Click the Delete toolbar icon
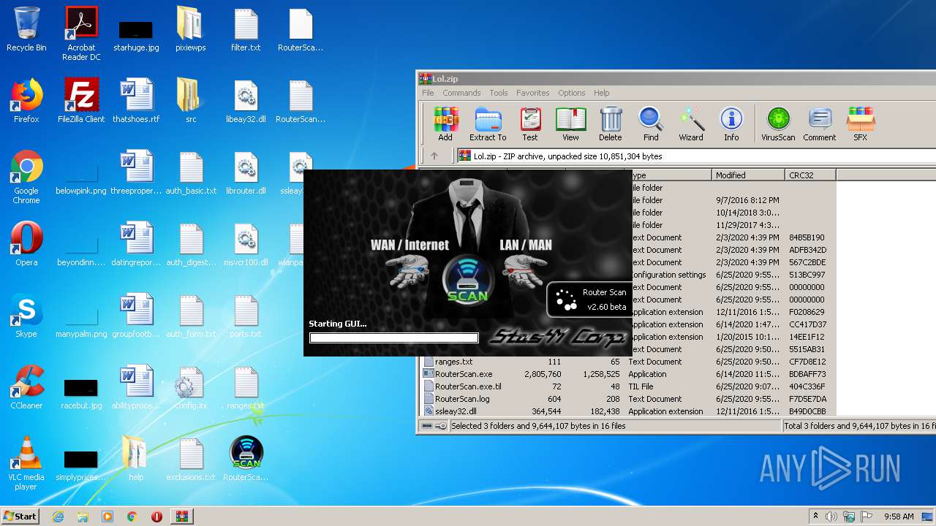Image resolution: width=936 pixels, height=526 pixels. point(611,123)
